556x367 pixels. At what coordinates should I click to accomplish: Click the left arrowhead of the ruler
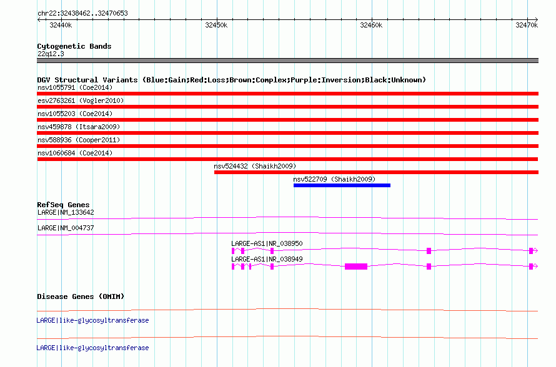click(x=39, y=20)
